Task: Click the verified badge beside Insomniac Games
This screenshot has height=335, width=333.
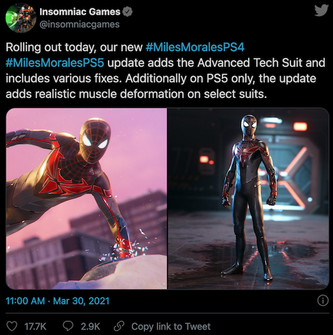Action: click(x=128, y=12)
